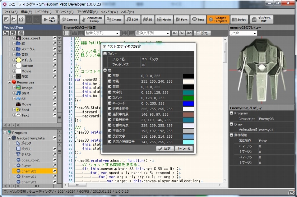Open the 編集(E) menu

tap(26, 12)
